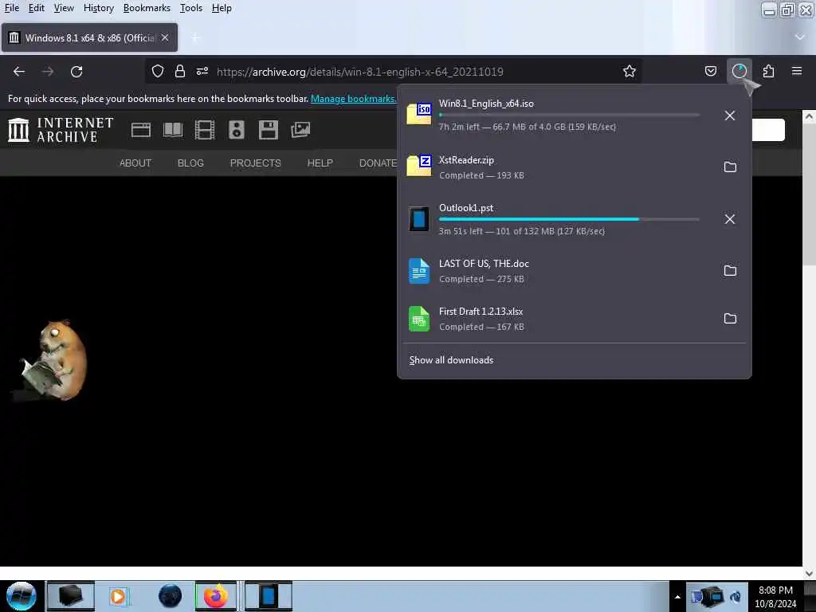Click the Outlook1.pst file icon

(x=419, y=218)
